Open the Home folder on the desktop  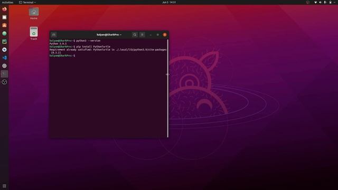point(34,14)
